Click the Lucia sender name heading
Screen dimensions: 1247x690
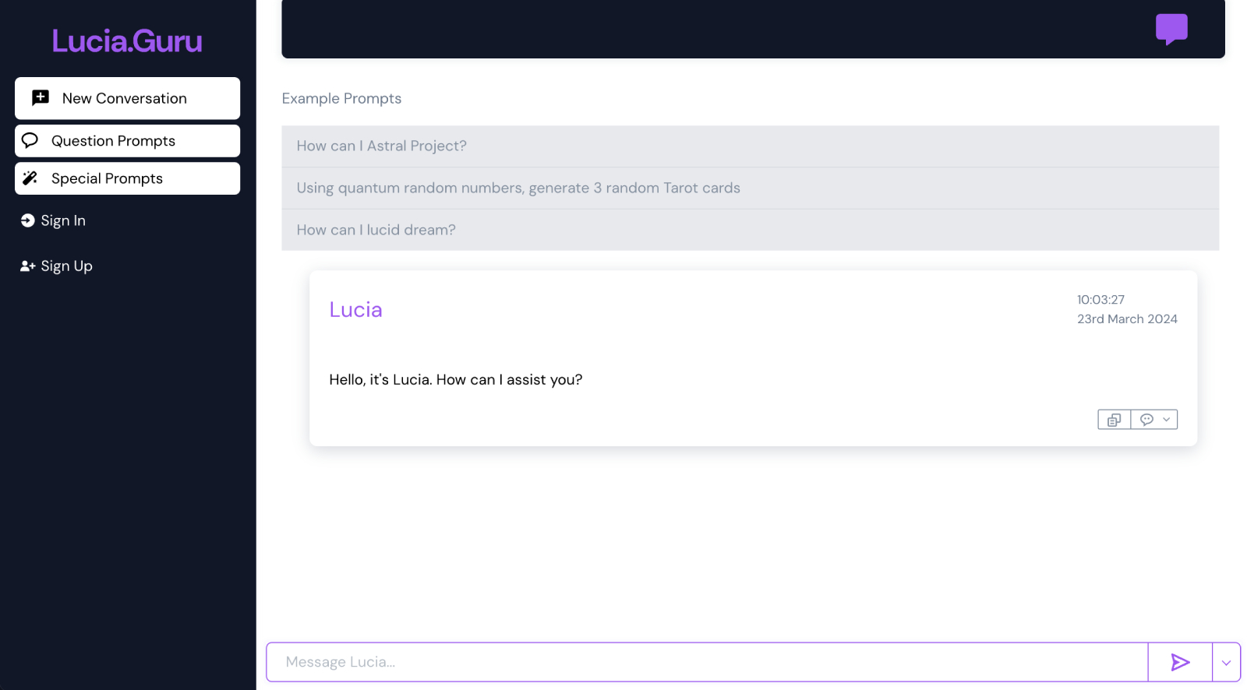pyautogui.click(x=355, y=309)
